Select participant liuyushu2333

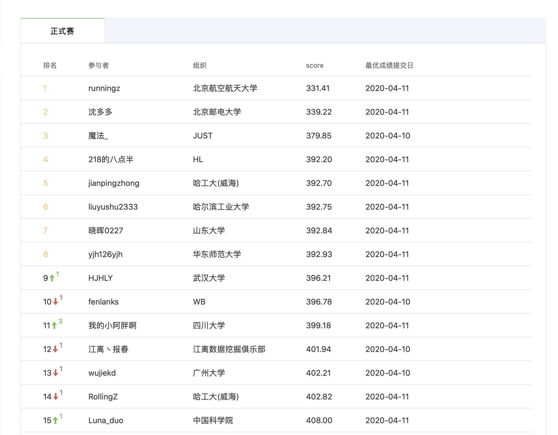113,207
